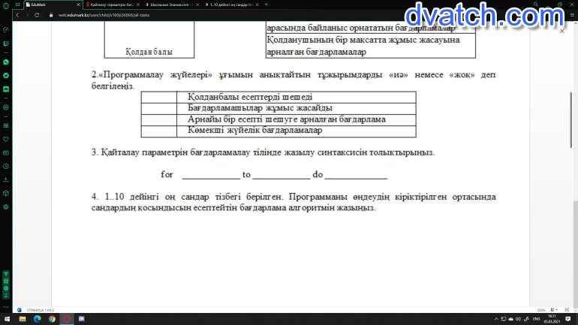Click the page count text in status bar
The image size is (578, 325).
[x=41, y=310]
